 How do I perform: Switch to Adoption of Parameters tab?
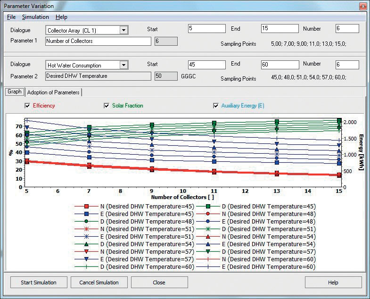(54, 92)
